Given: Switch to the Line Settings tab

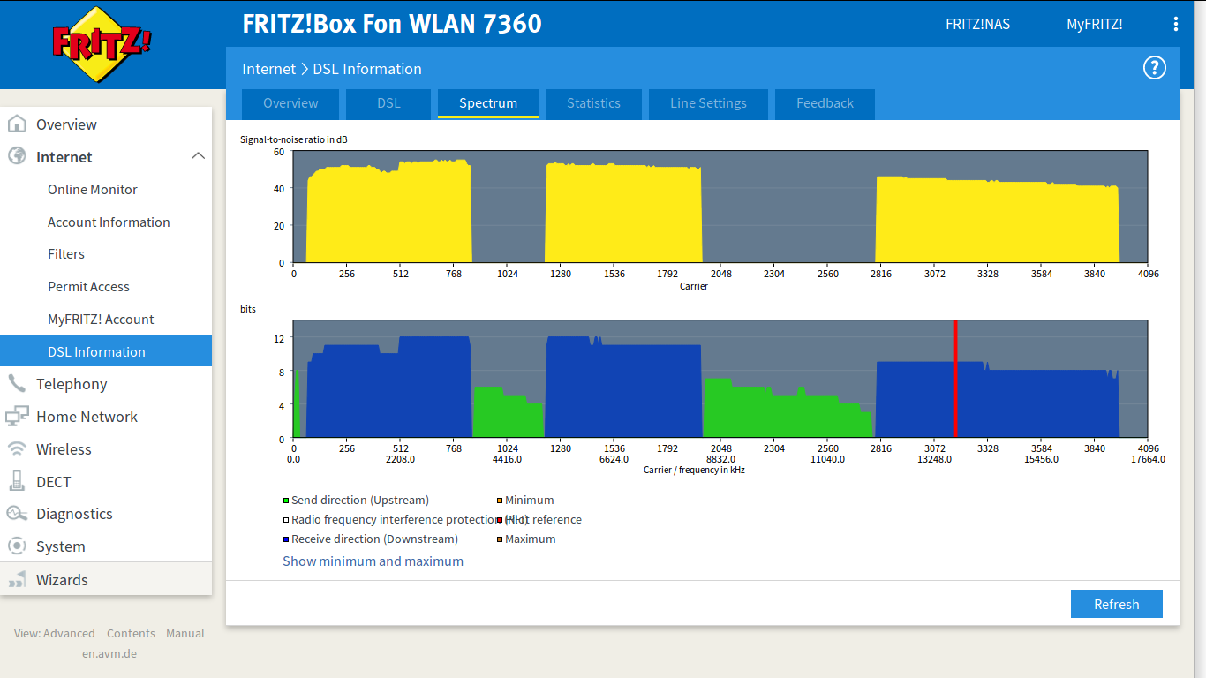Looking at the screenshot, I should [x=708, y=103].
